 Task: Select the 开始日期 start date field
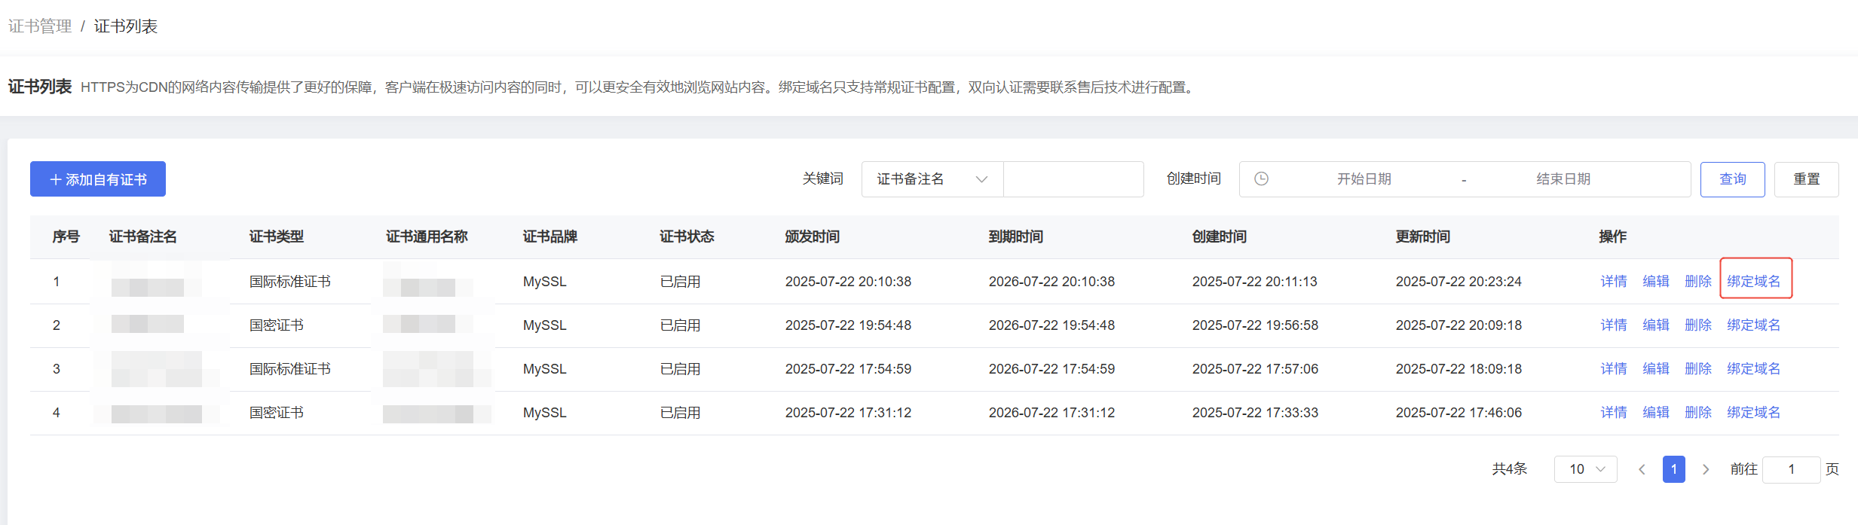[x=1364, y=179]
